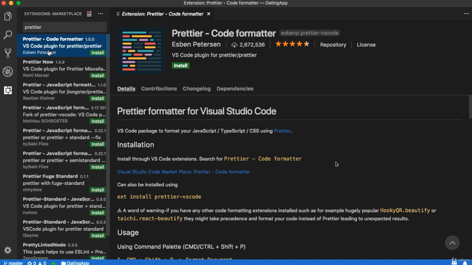Click the clear extensions list icon
The width and height of the screenshot is (472, 265).
[x=89, y=14]
